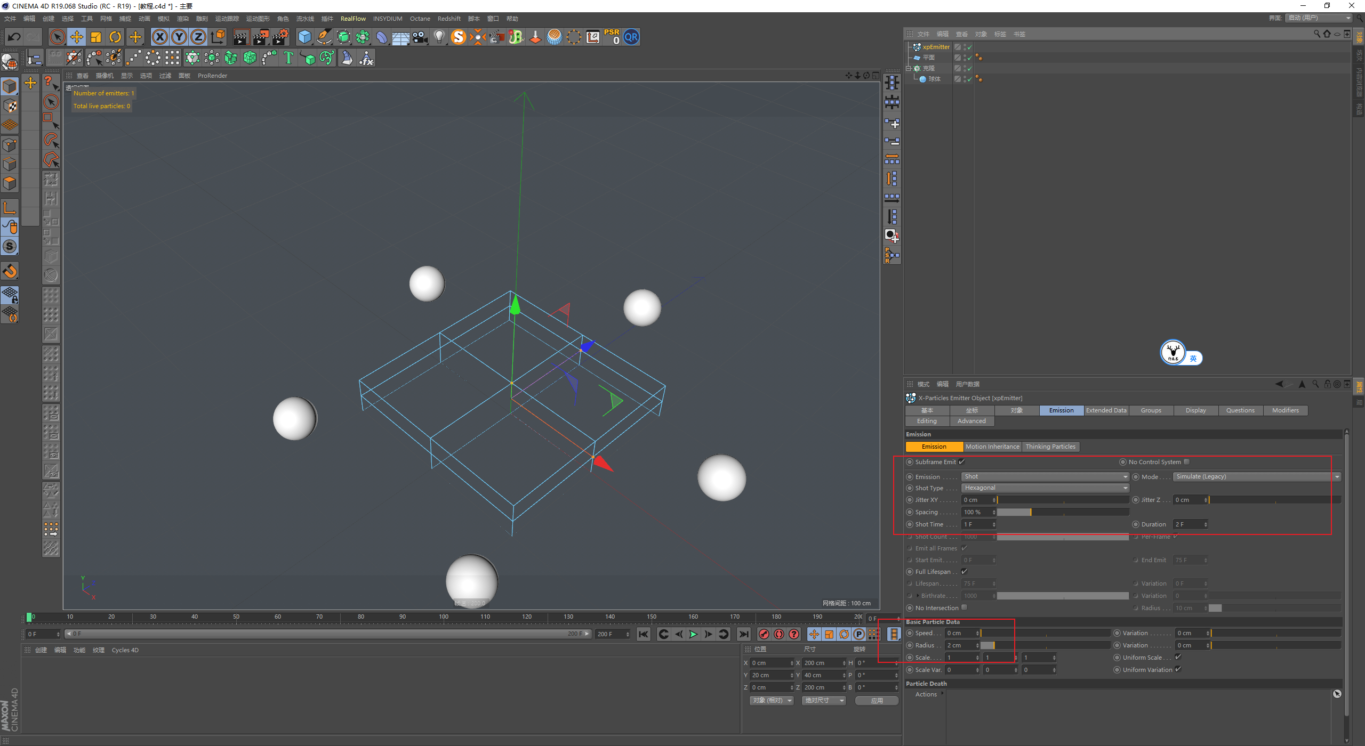Open the Shot Type Hexagonal dropdown
Image resolution: width=1365 pixels, height=746 pixels.
coord(1045,488)
